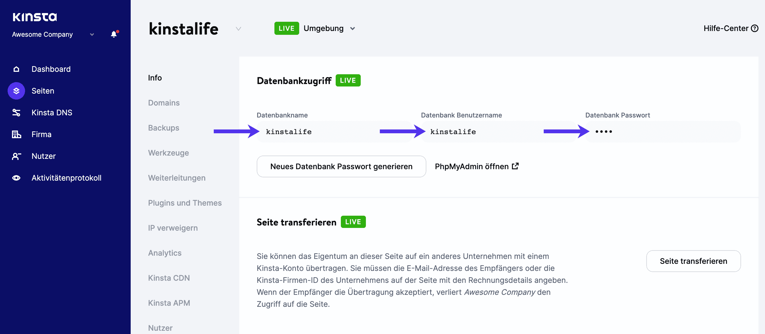The image size is (765, 334).
Task: Click the Nutzer person icon in sidebar
Action: point(16,156)
